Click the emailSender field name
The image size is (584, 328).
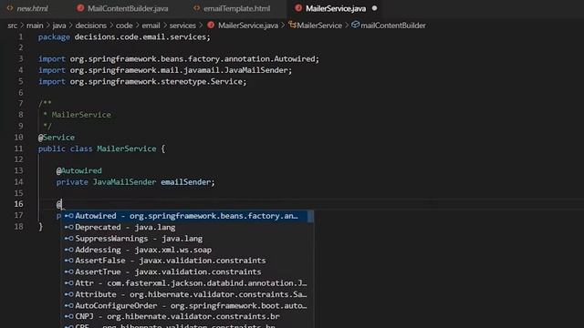pyautogui.click(x=185, y=182)
